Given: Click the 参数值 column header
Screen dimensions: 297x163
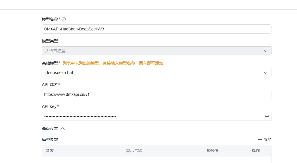Looking at the screenshot, I should pyautogui.click(x=212, y=151).
